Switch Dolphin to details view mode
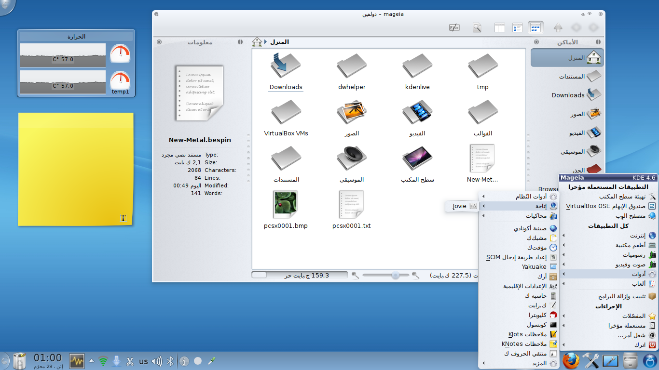Screen dimensions: 659x370 [x=518, y=28]
